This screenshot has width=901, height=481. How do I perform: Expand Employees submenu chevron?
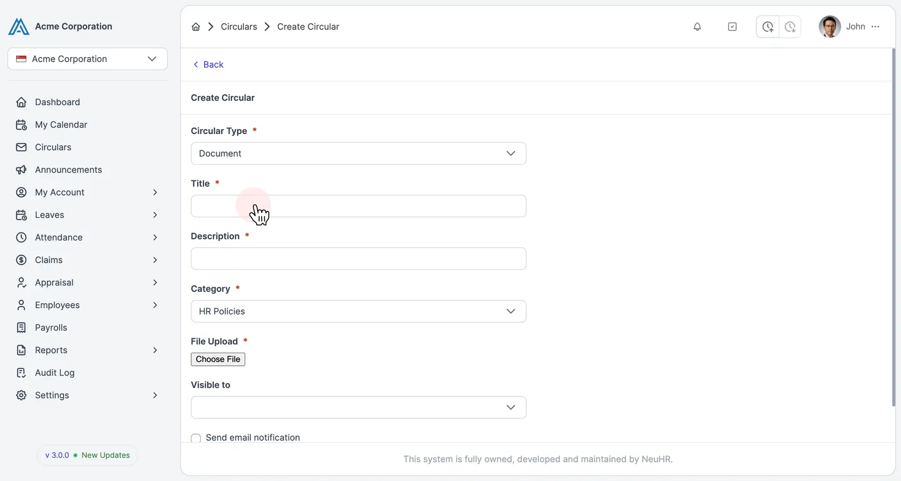click(x=155, y=305)
